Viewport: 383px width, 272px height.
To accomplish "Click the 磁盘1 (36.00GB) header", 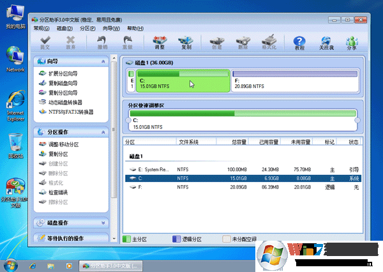I will pyautogui.click(x=149, y=63).
